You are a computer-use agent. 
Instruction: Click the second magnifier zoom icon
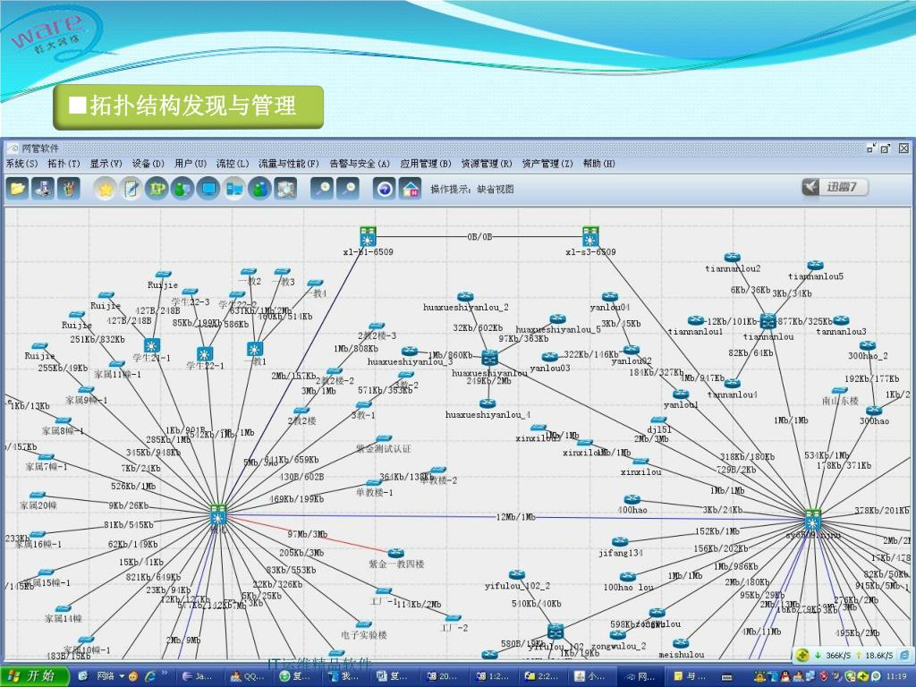[348, 188]
